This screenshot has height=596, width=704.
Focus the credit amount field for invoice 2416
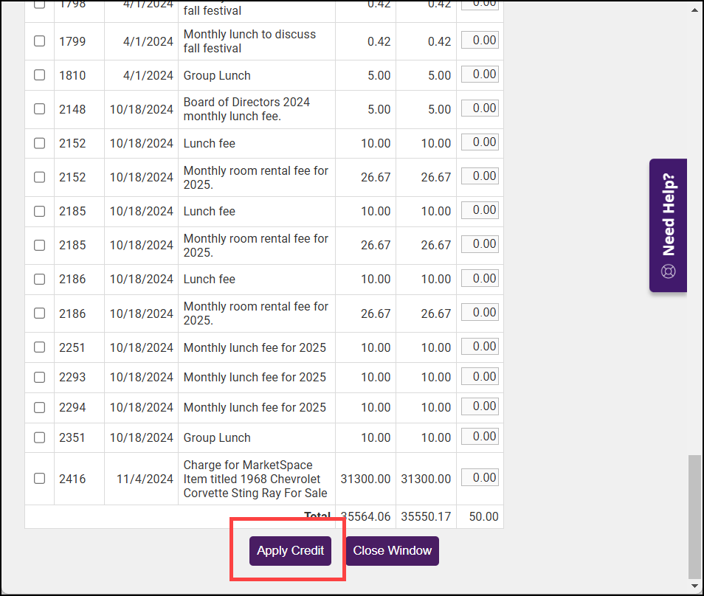coord(480,477)
